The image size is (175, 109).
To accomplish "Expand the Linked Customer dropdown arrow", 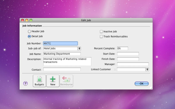I will (147, 69).
